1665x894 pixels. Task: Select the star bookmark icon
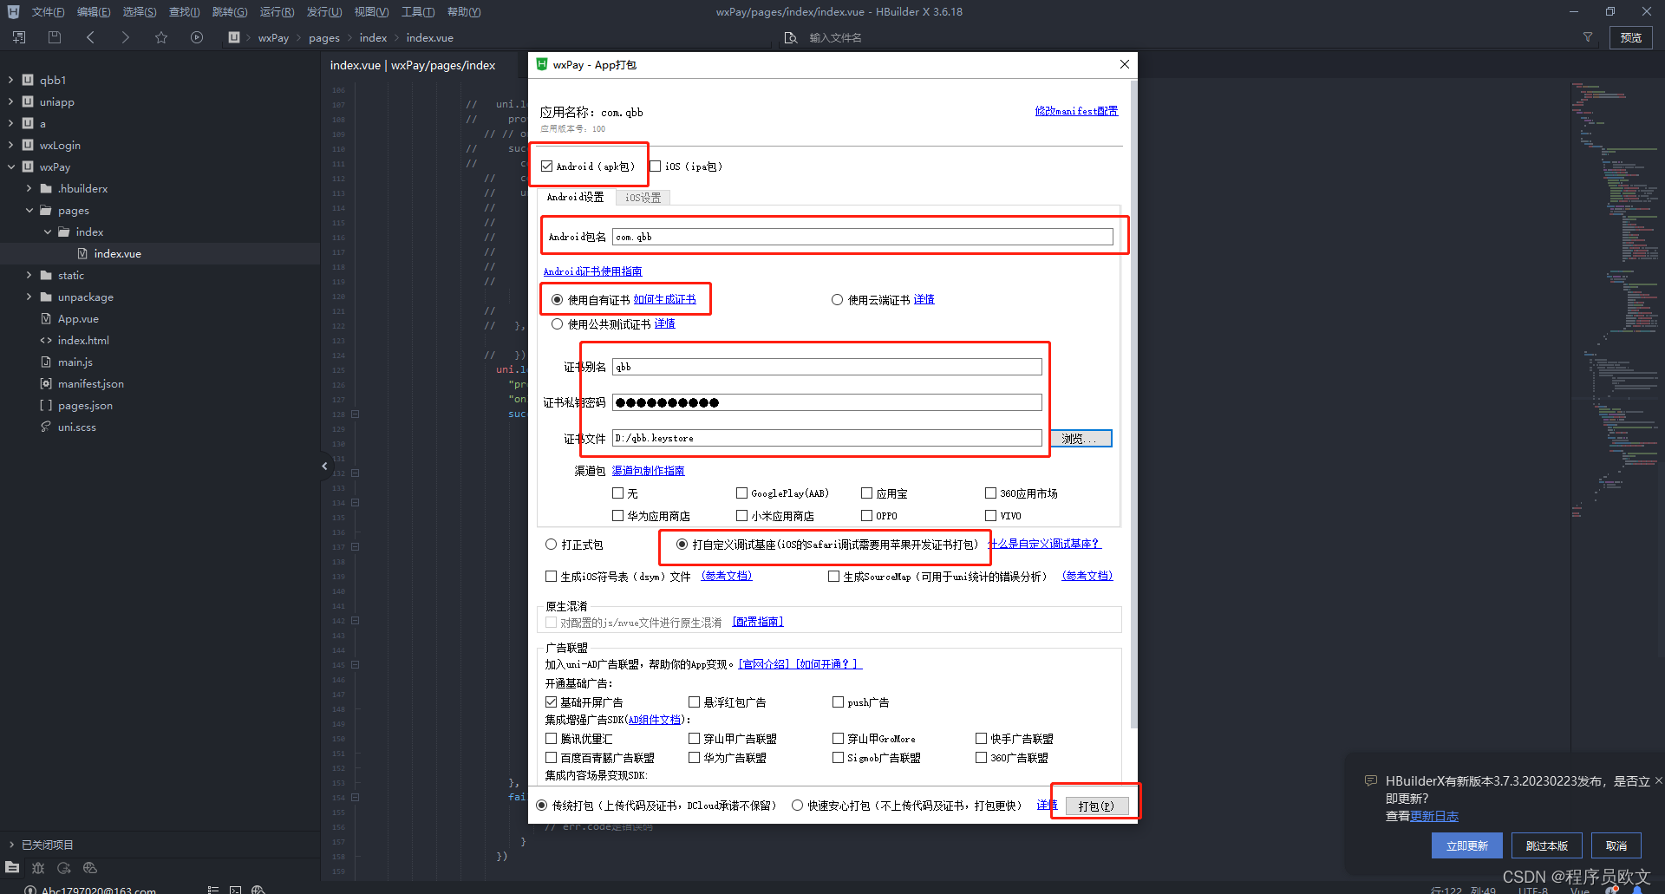pos(161,37)
